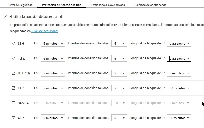Open AFP IP block length dropdown
204x128 pixels.
point(179,118)
